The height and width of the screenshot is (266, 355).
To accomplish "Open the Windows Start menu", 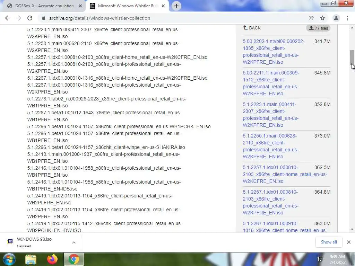I will [9, 259].
